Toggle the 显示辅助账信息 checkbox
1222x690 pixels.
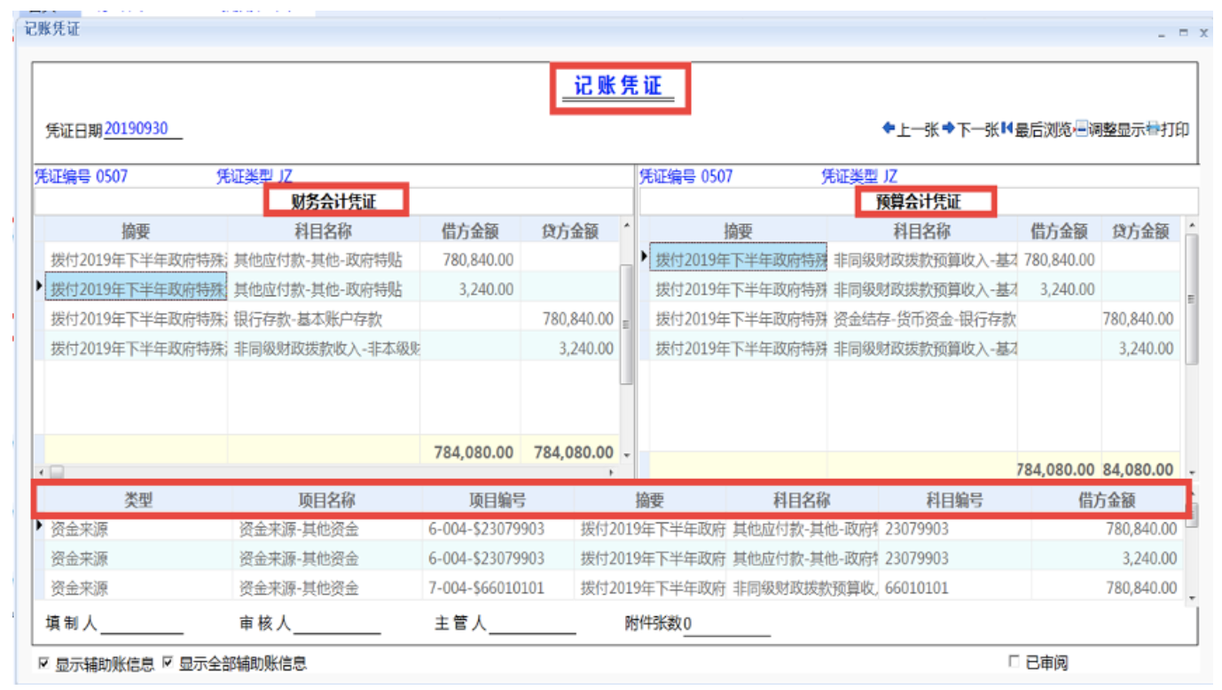43,663
